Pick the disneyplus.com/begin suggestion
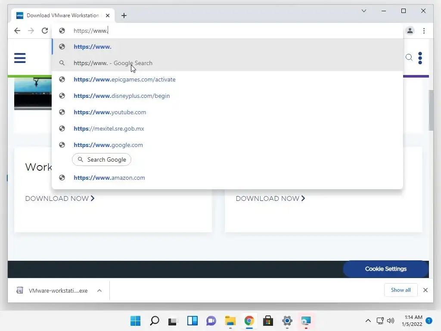This screenshot has height=331, width=441. tap(227, 96)
